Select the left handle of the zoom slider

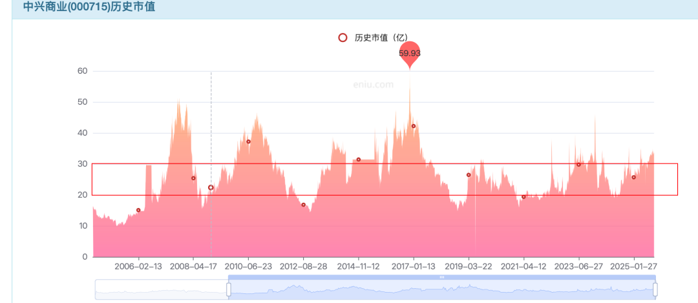pyautogui.click(x=229, y=289)
